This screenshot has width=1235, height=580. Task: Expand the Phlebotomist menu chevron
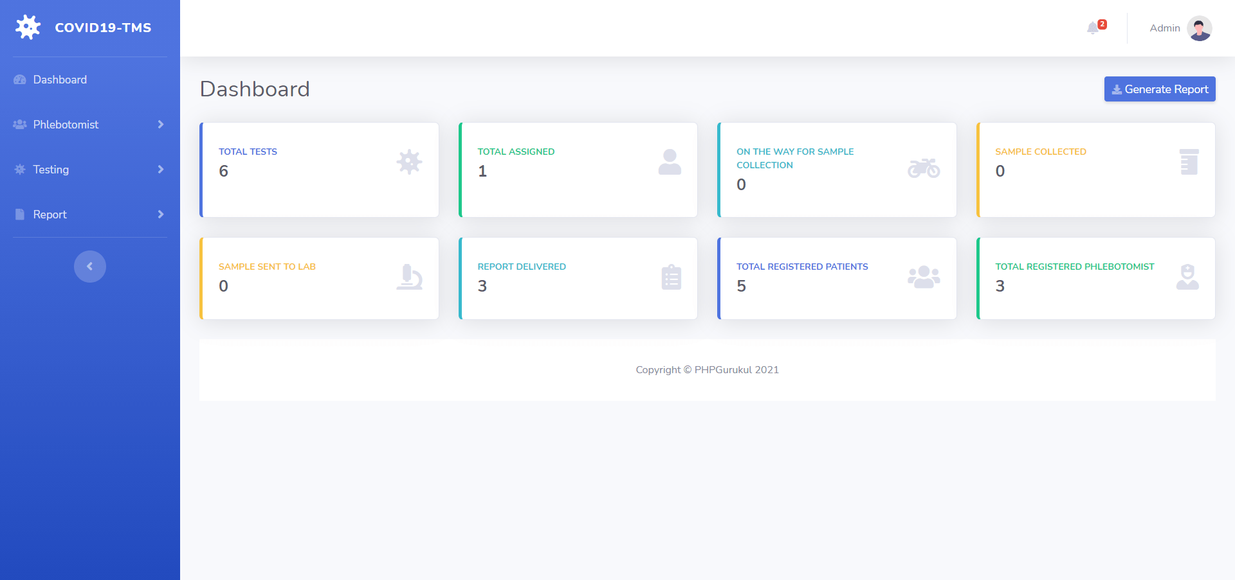[161, 125]
